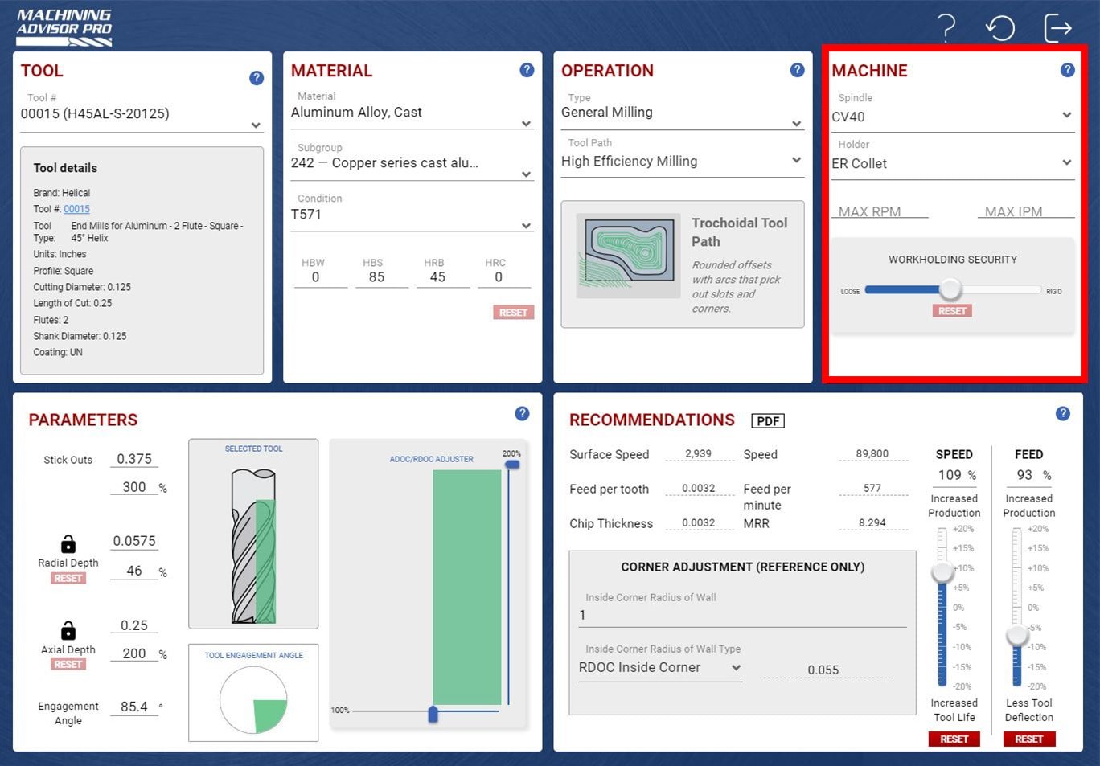Click the Radial Depth 0.0575 field
Viewport: 1100px width, 766px height.
[134, 541]
